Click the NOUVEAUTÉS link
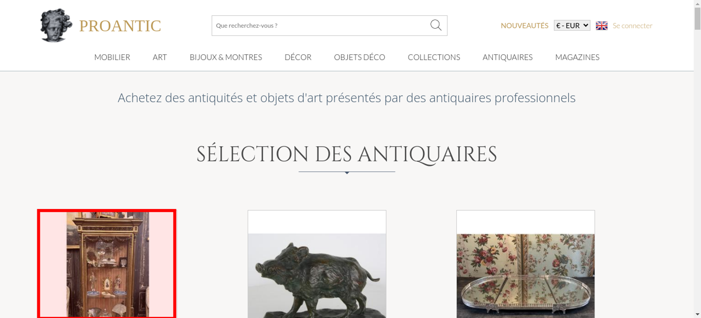 (524, 26)
